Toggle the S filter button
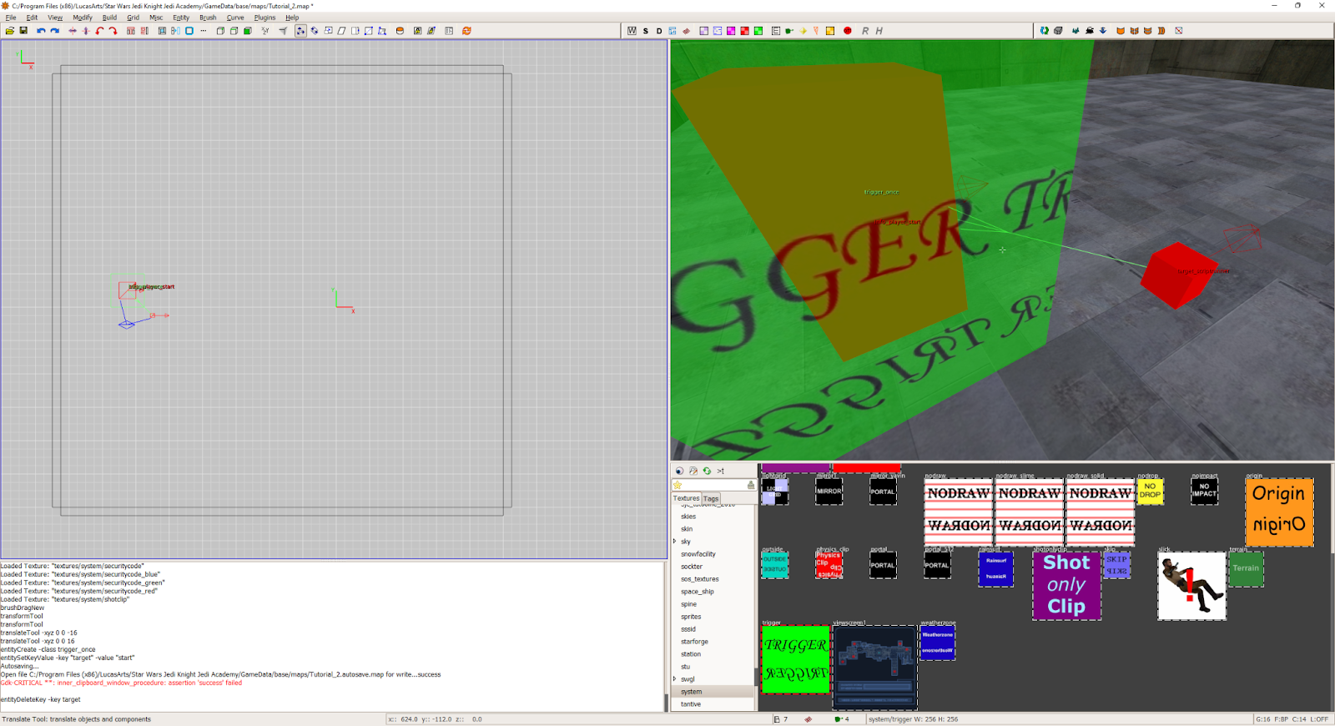The image size is (1335, 726). click(x=646, y=31)
